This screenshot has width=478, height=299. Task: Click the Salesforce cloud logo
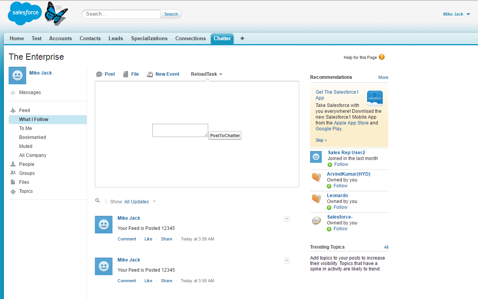(x=25, y=13)
